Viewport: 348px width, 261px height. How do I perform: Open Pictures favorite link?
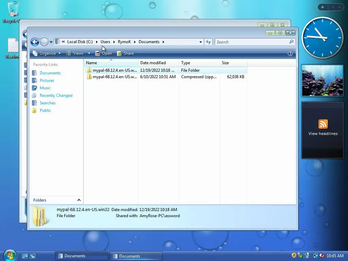[47, 81]
